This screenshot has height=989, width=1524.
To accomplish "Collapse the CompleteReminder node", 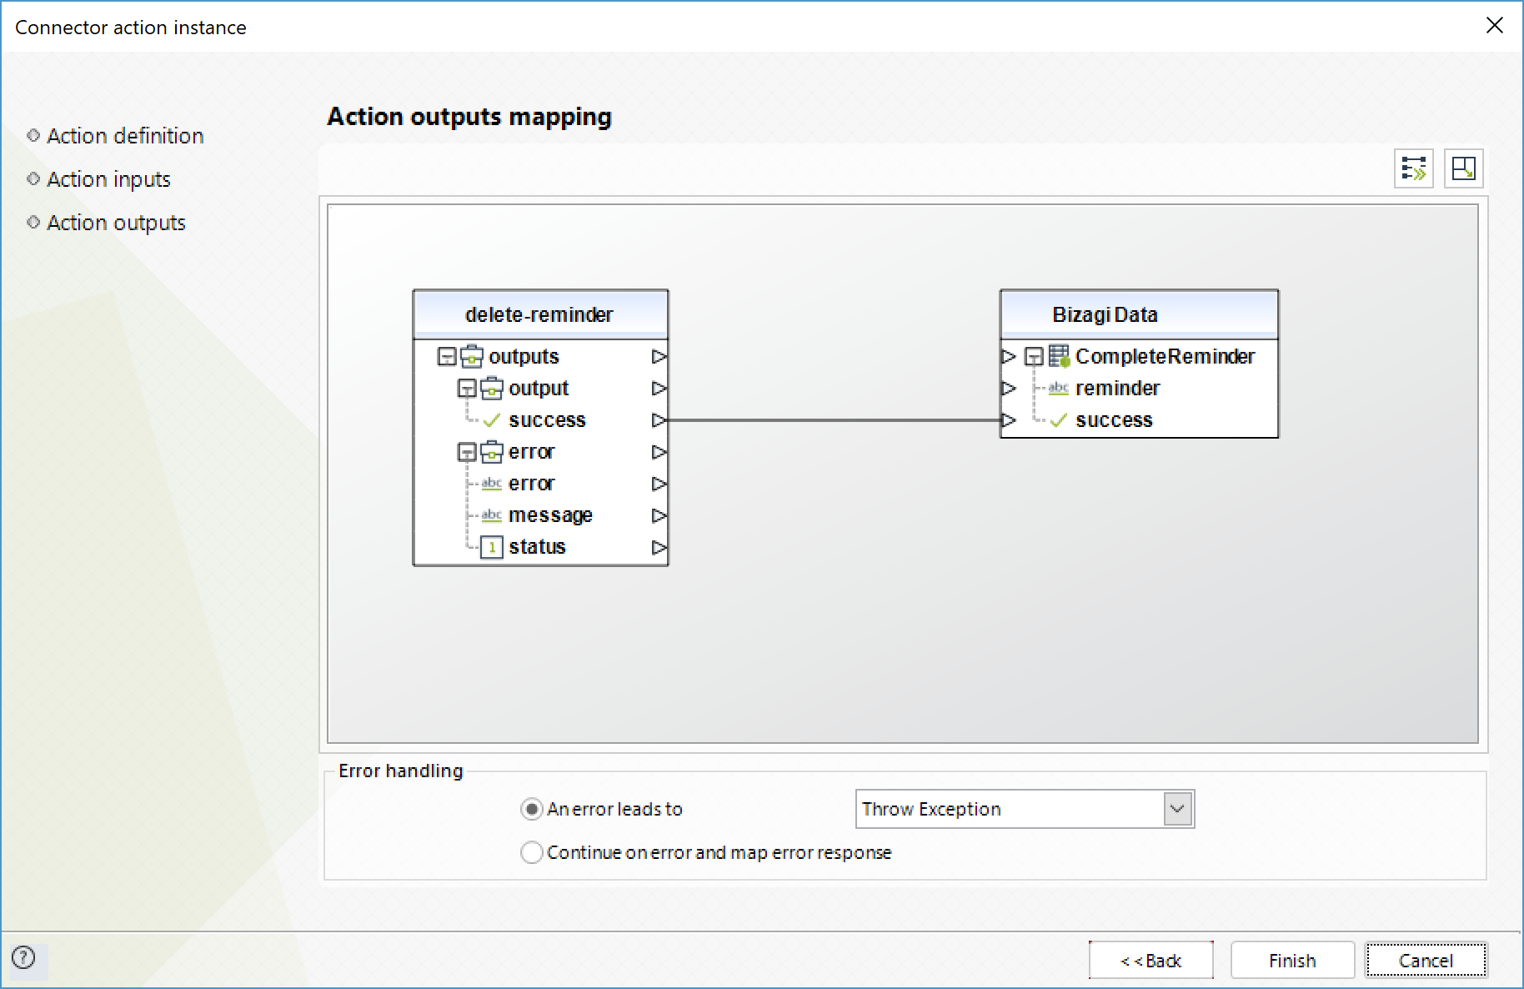I will click(1034, 357).
